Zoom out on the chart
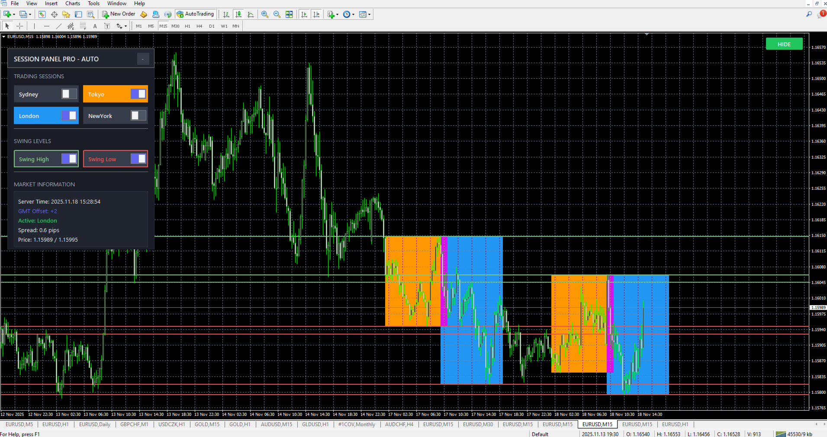This screenshot has height=437, width=827. click(277, 14)
